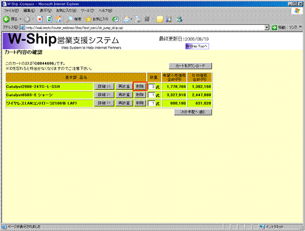Click the Intranet zone icon in status bar
The width and height of the screenshot is (305, 231).
[x=262, y=227]
